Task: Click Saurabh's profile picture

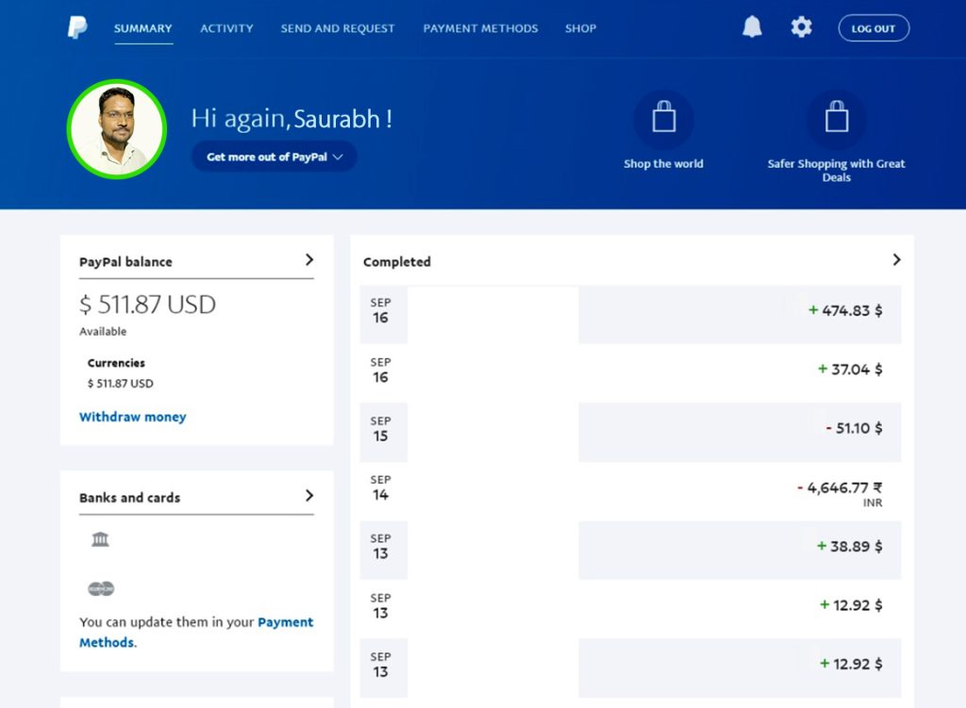Action: coord(117,129)
